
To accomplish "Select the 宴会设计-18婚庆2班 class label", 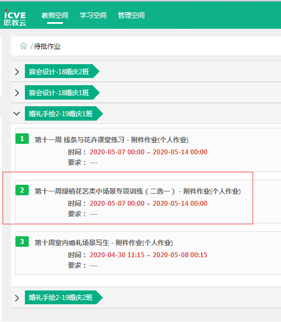I will (62, 71).
